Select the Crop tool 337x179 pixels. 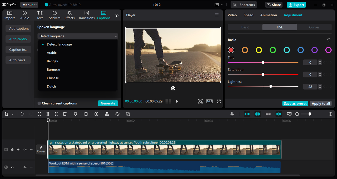pos(128,114)
